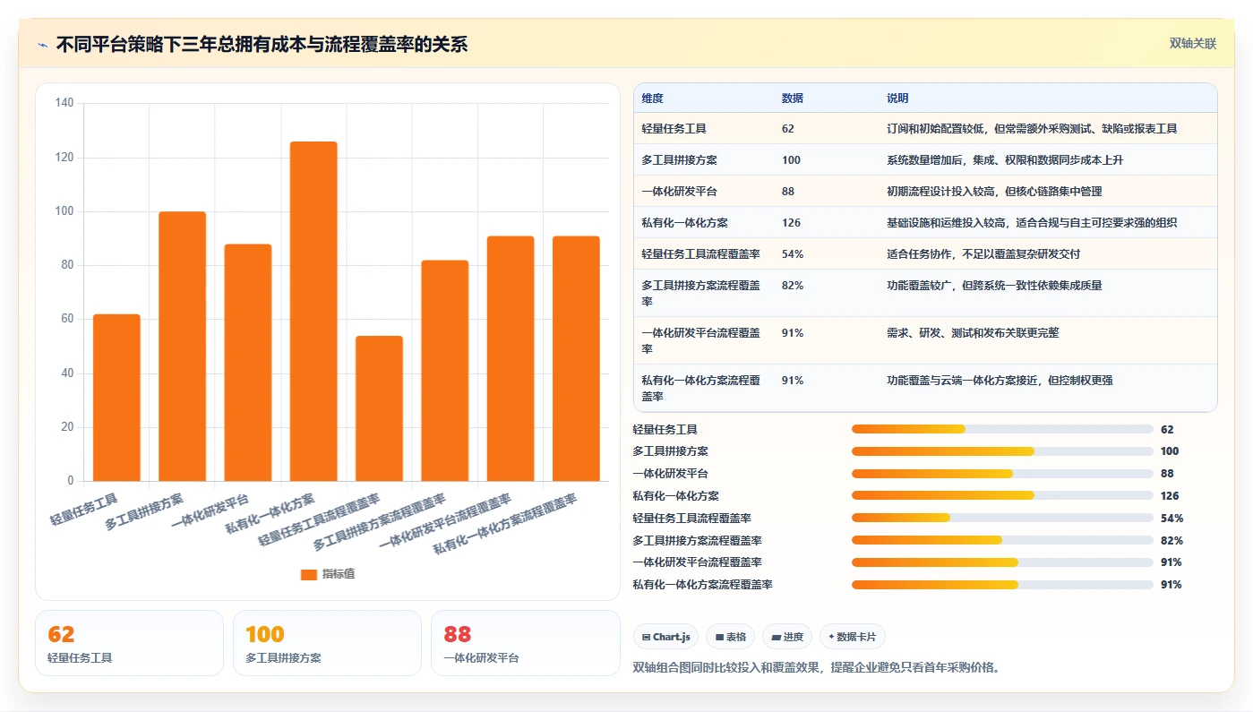Screen dimensions: 1253x712
Task: Click the 126 value in the table
Action: click(791, 223)
